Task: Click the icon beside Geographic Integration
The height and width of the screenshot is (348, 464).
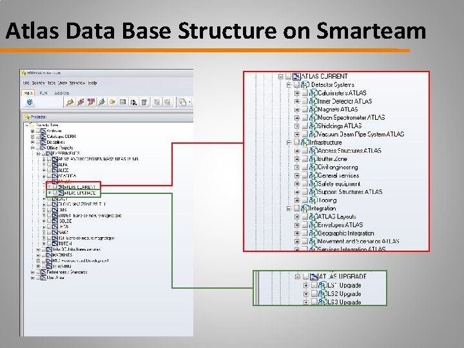Action: [313, 233]
